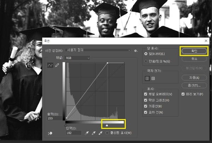This screenshot has width=212, height=143.
Task: Toggle the 기준선 checkbox
Action: point(146,106)
